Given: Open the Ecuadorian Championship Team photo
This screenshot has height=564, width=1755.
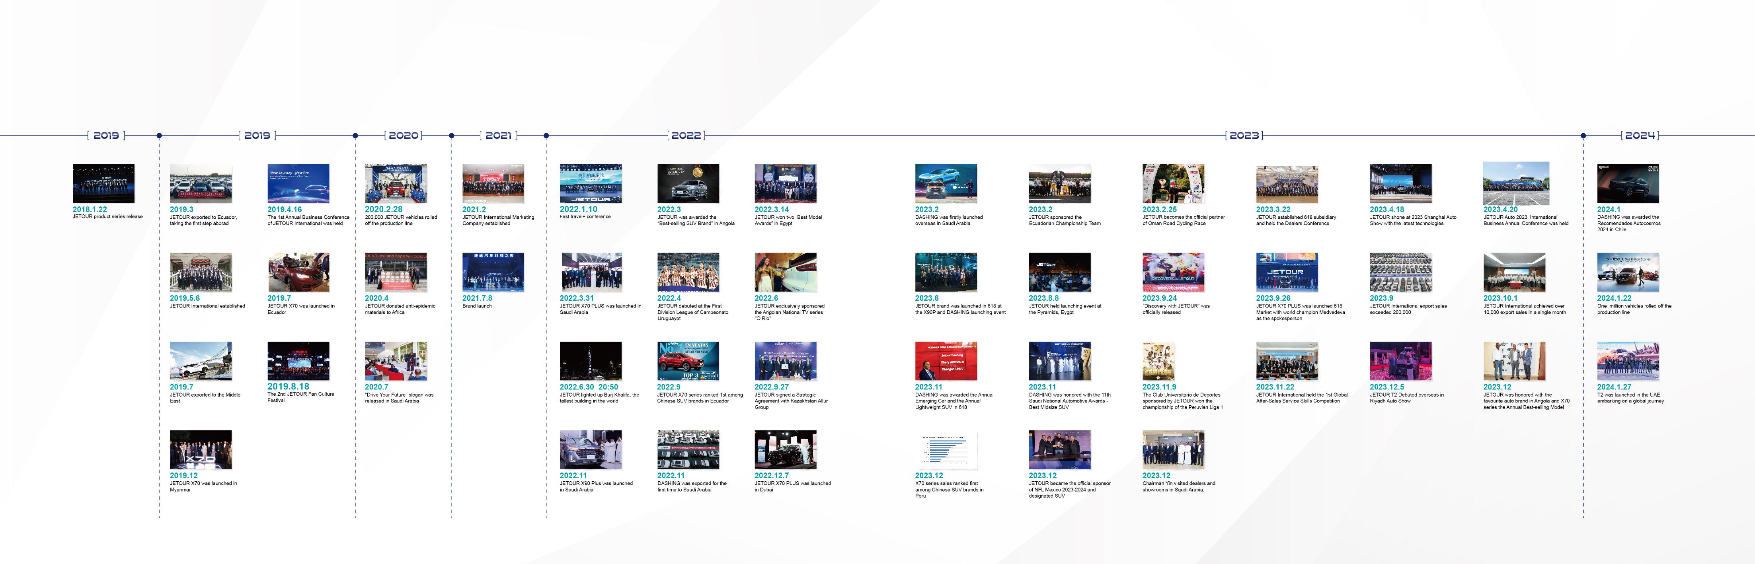Looking at the screenshot, I should tap(1059, 183).
